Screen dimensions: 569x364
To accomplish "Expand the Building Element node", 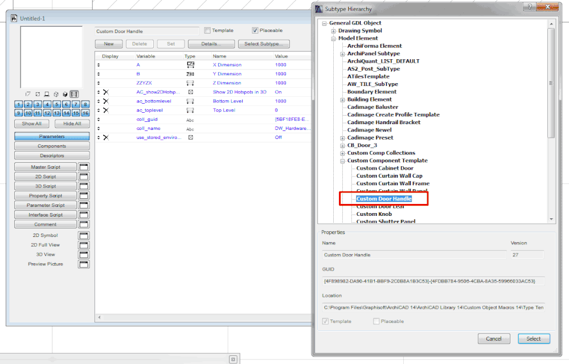I will pyautogui.click(x=342, y=100).
